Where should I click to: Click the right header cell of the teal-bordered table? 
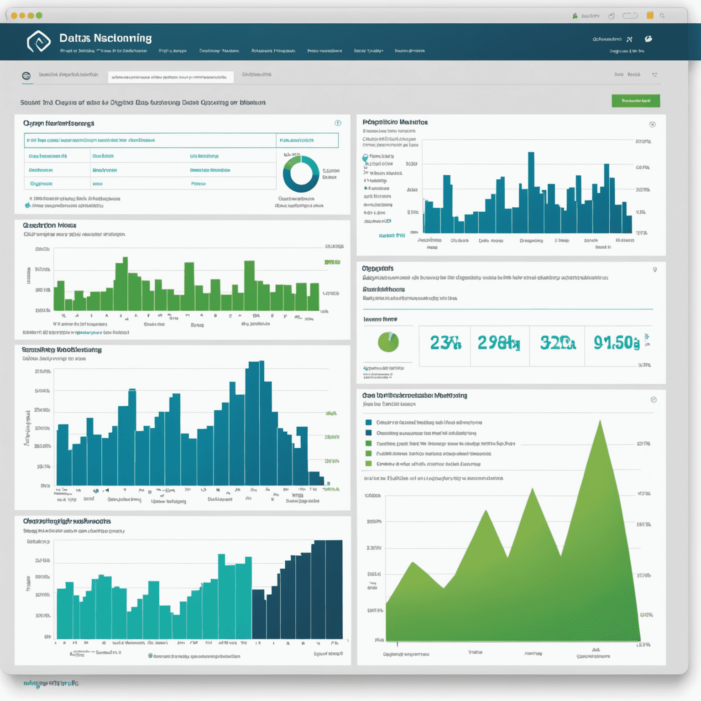(307, 140)
